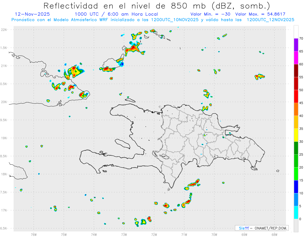Click the light blue 5–10 dBZ colorbar segment
The height and width of the screenshot is (238, 308).
(296, 200)
